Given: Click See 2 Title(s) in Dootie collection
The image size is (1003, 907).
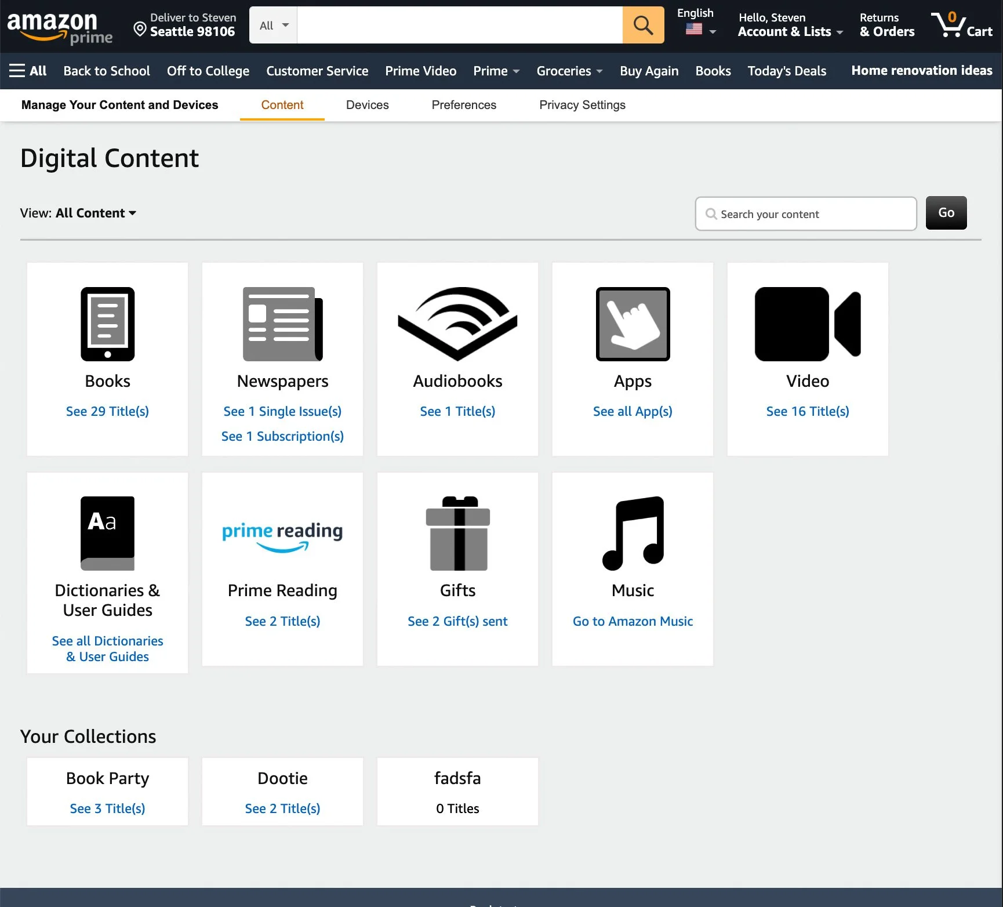Looking at the screenshot, I should (282, 808).
